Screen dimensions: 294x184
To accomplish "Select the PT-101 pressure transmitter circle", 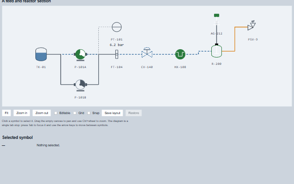I will [x=117, y=27].
